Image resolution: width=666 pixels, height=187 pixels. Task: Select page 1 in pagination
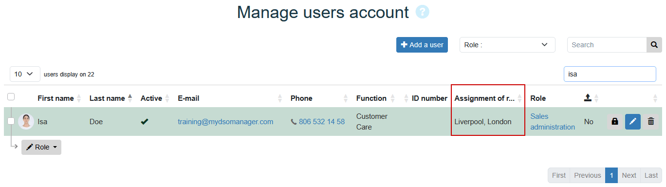(611, 175)
